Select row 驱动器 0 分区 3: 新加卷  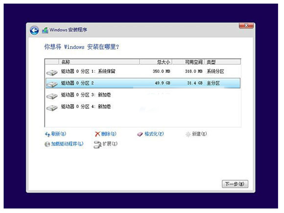click(143, 95)
